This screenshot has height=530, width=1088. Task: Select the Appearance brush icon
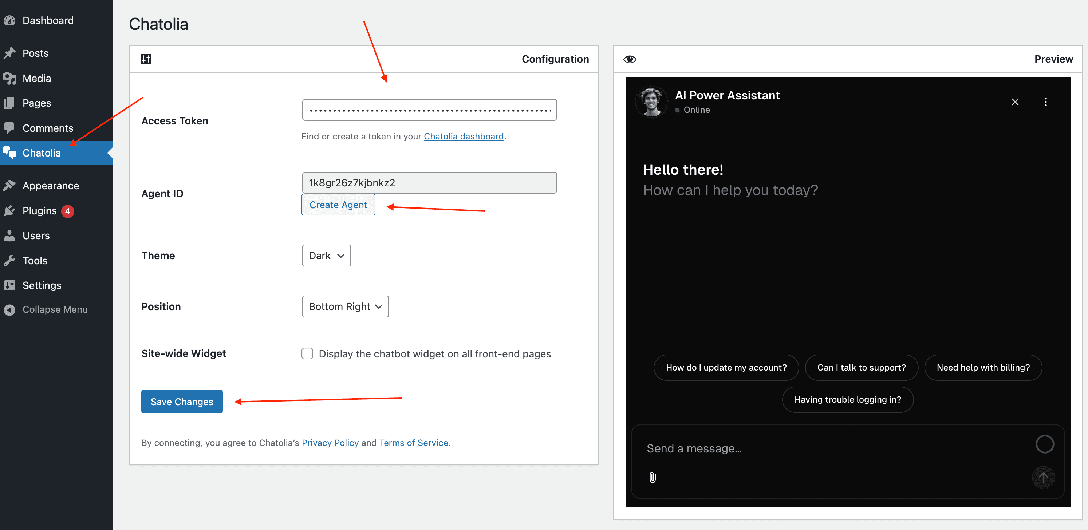pyautogui.click(x=11, y=185)
